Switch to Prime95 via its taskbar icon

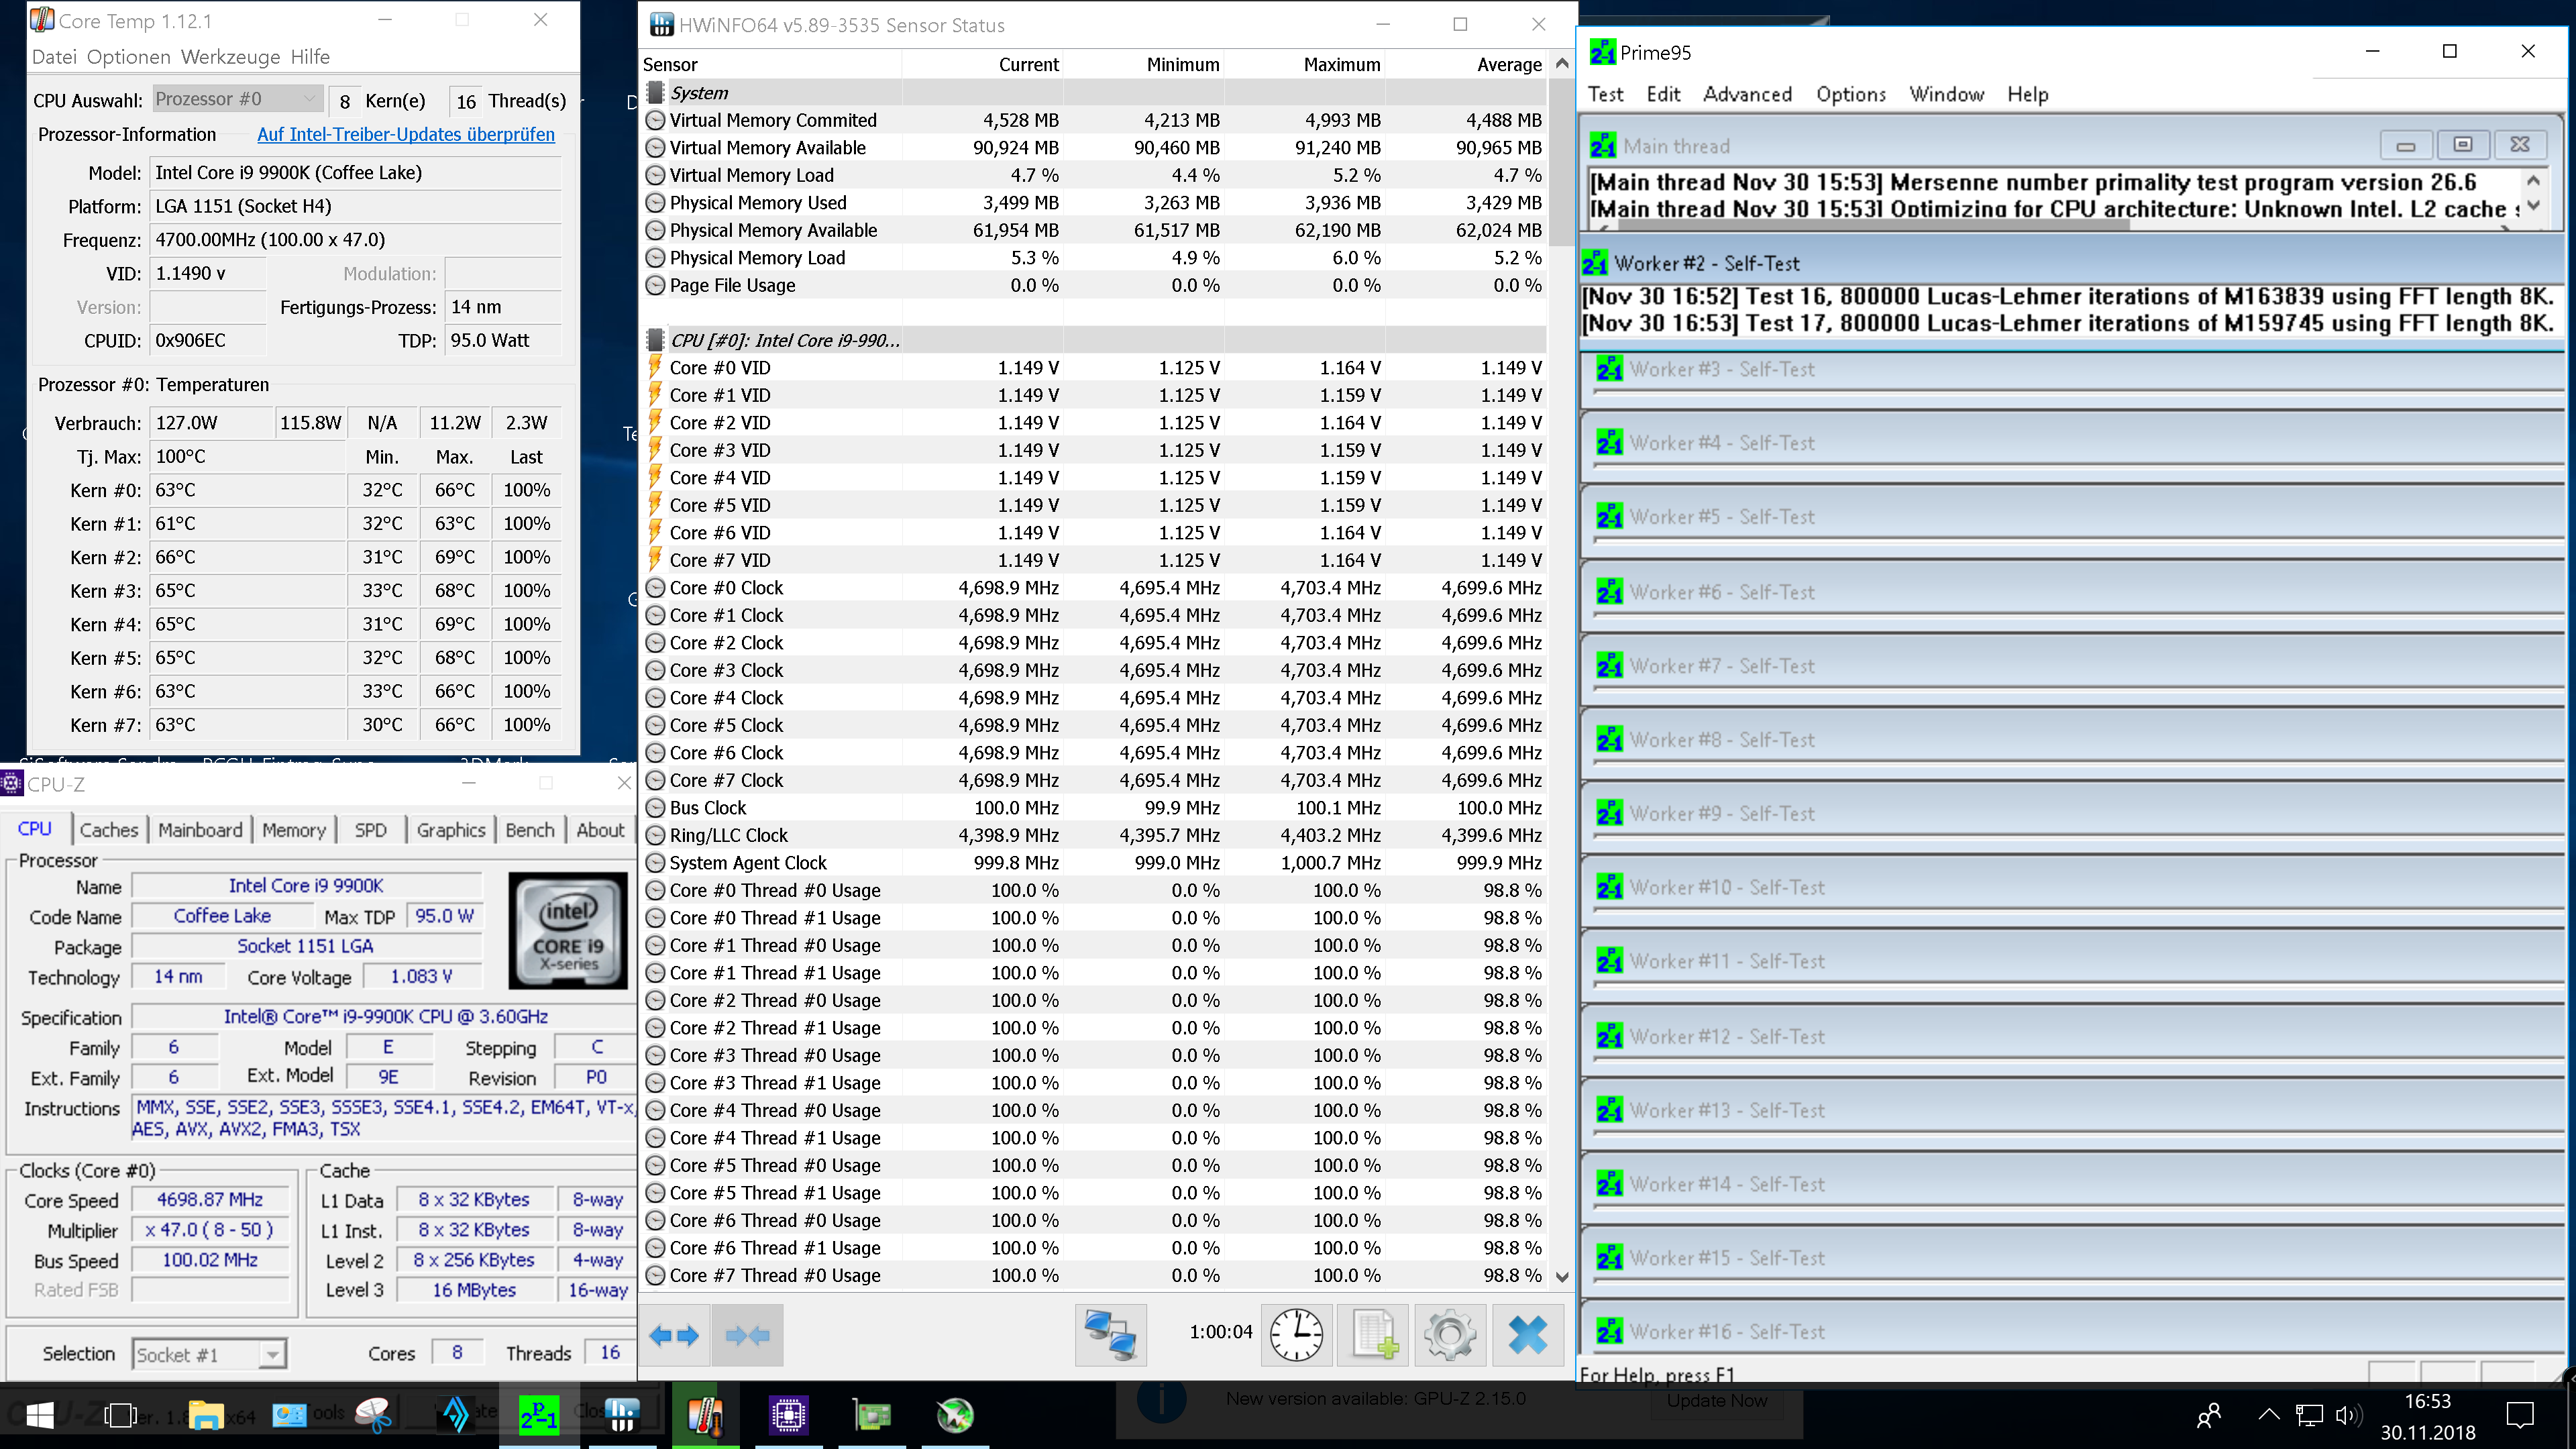(539, 1415)
